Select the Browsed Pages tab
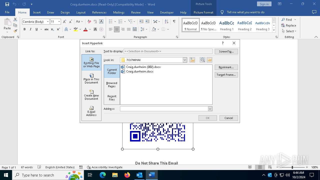This screenshot has width=320, height=180. coord(112,84)
